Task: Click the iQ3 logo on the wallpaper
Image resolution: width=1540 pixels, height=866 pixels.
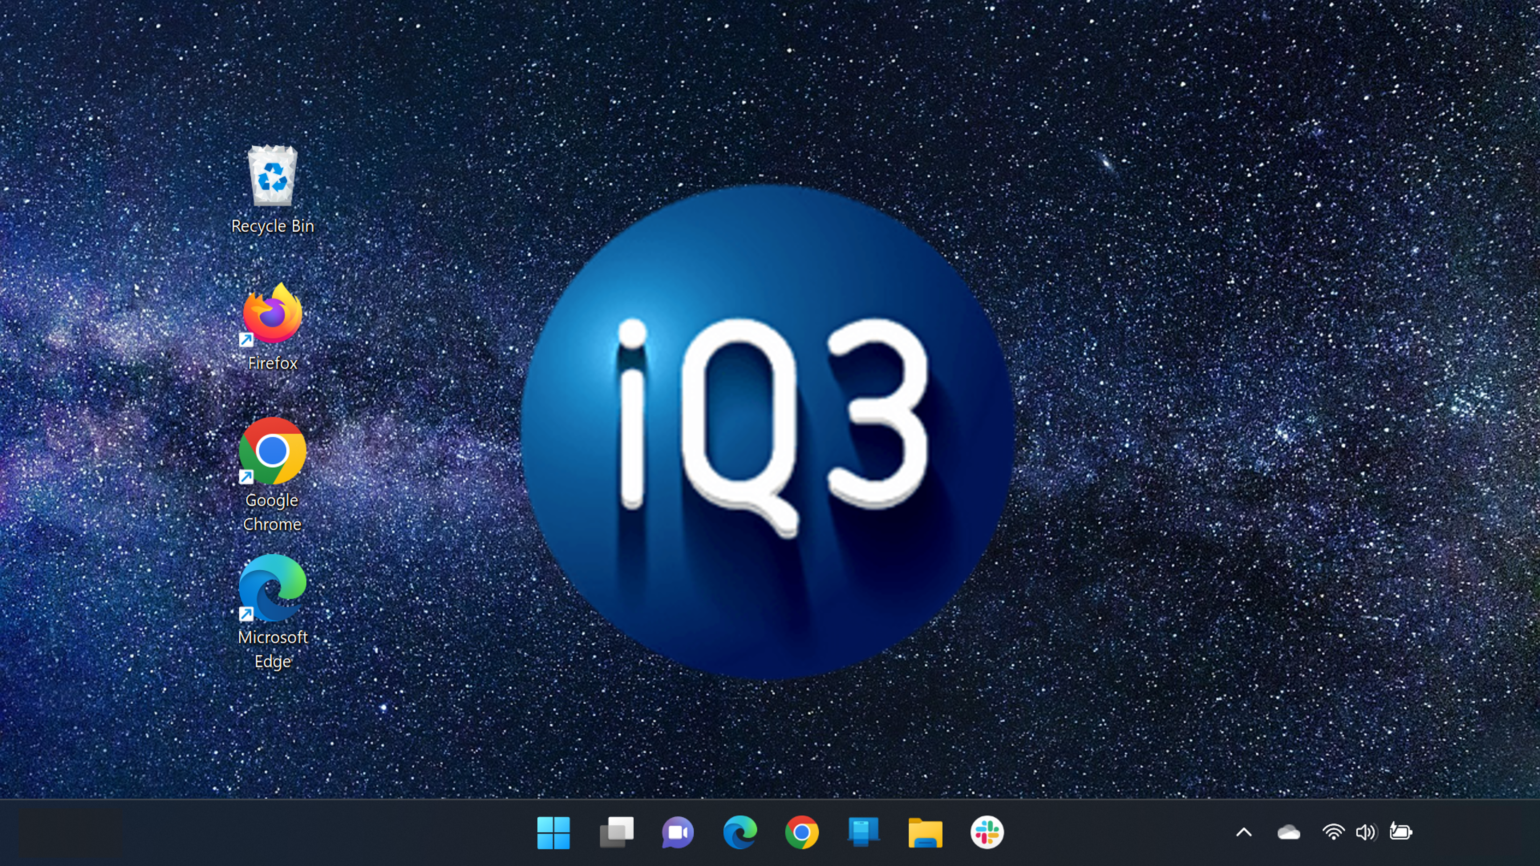Action: click(768, 431)
